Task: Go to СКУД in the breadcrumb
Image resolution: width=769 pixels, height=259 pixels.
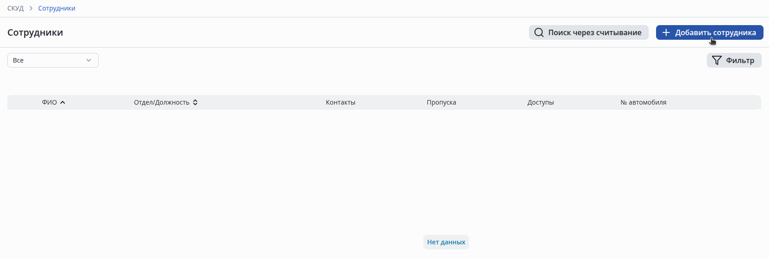Action: click(x=16, y=8)
